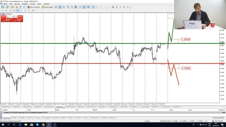Pick the horizontal line tool
This screenshot has width=226, height=127.
point(105,7)
